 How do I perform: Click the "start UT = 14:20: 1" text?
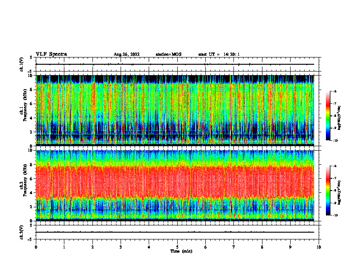coord(219,54)
